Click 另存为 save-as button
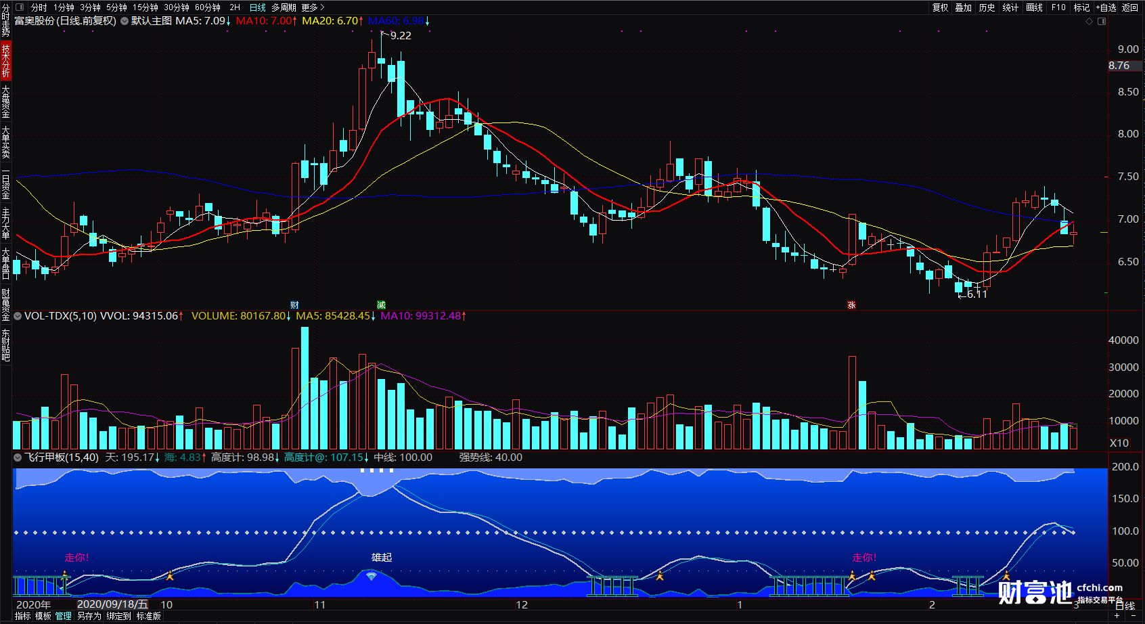 89,616
